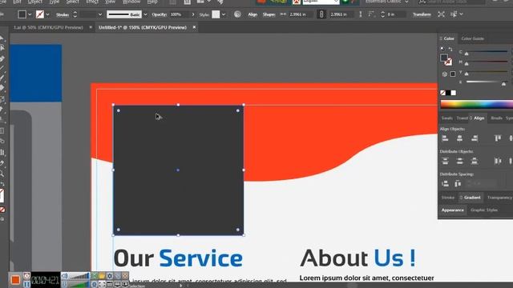Adjust the corner radius stepper

coord(383,14)
